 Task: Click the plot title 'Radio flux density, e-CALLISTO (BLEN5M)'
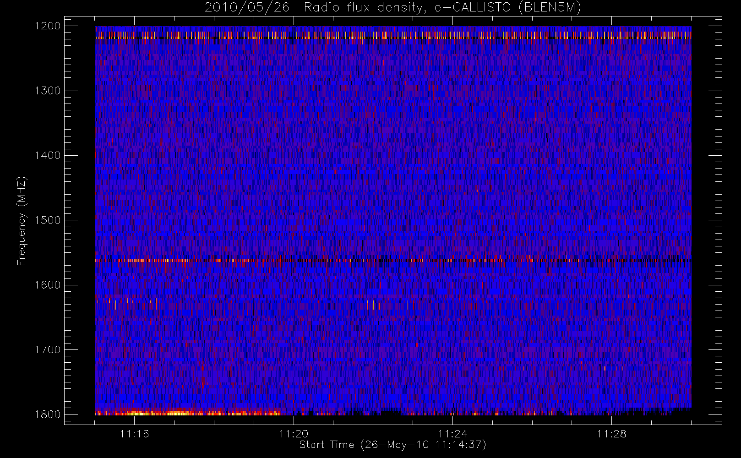[x=442, y=8]
